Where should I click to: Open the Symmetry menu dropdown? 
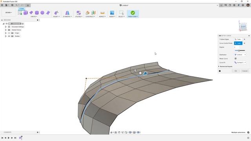click(x=67, y=16)
